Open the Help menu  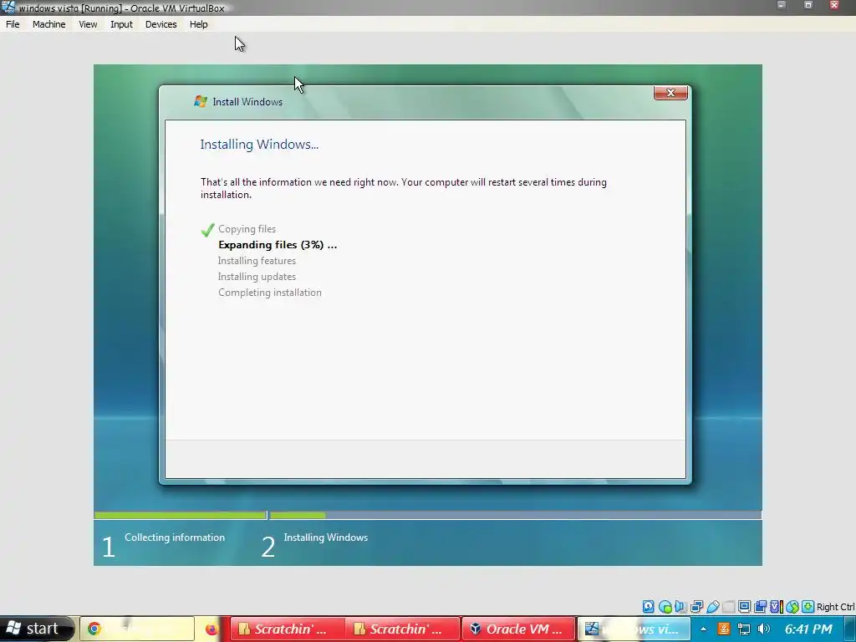point(199,24)
